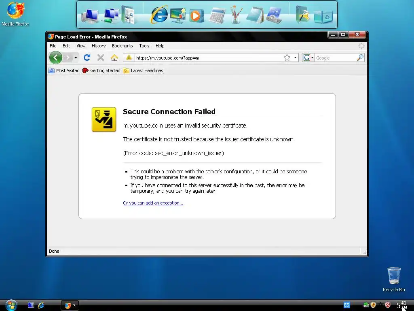Open the Calculator icon in the dock
This screenshot has height=311, width=414.
click(217, 15)
